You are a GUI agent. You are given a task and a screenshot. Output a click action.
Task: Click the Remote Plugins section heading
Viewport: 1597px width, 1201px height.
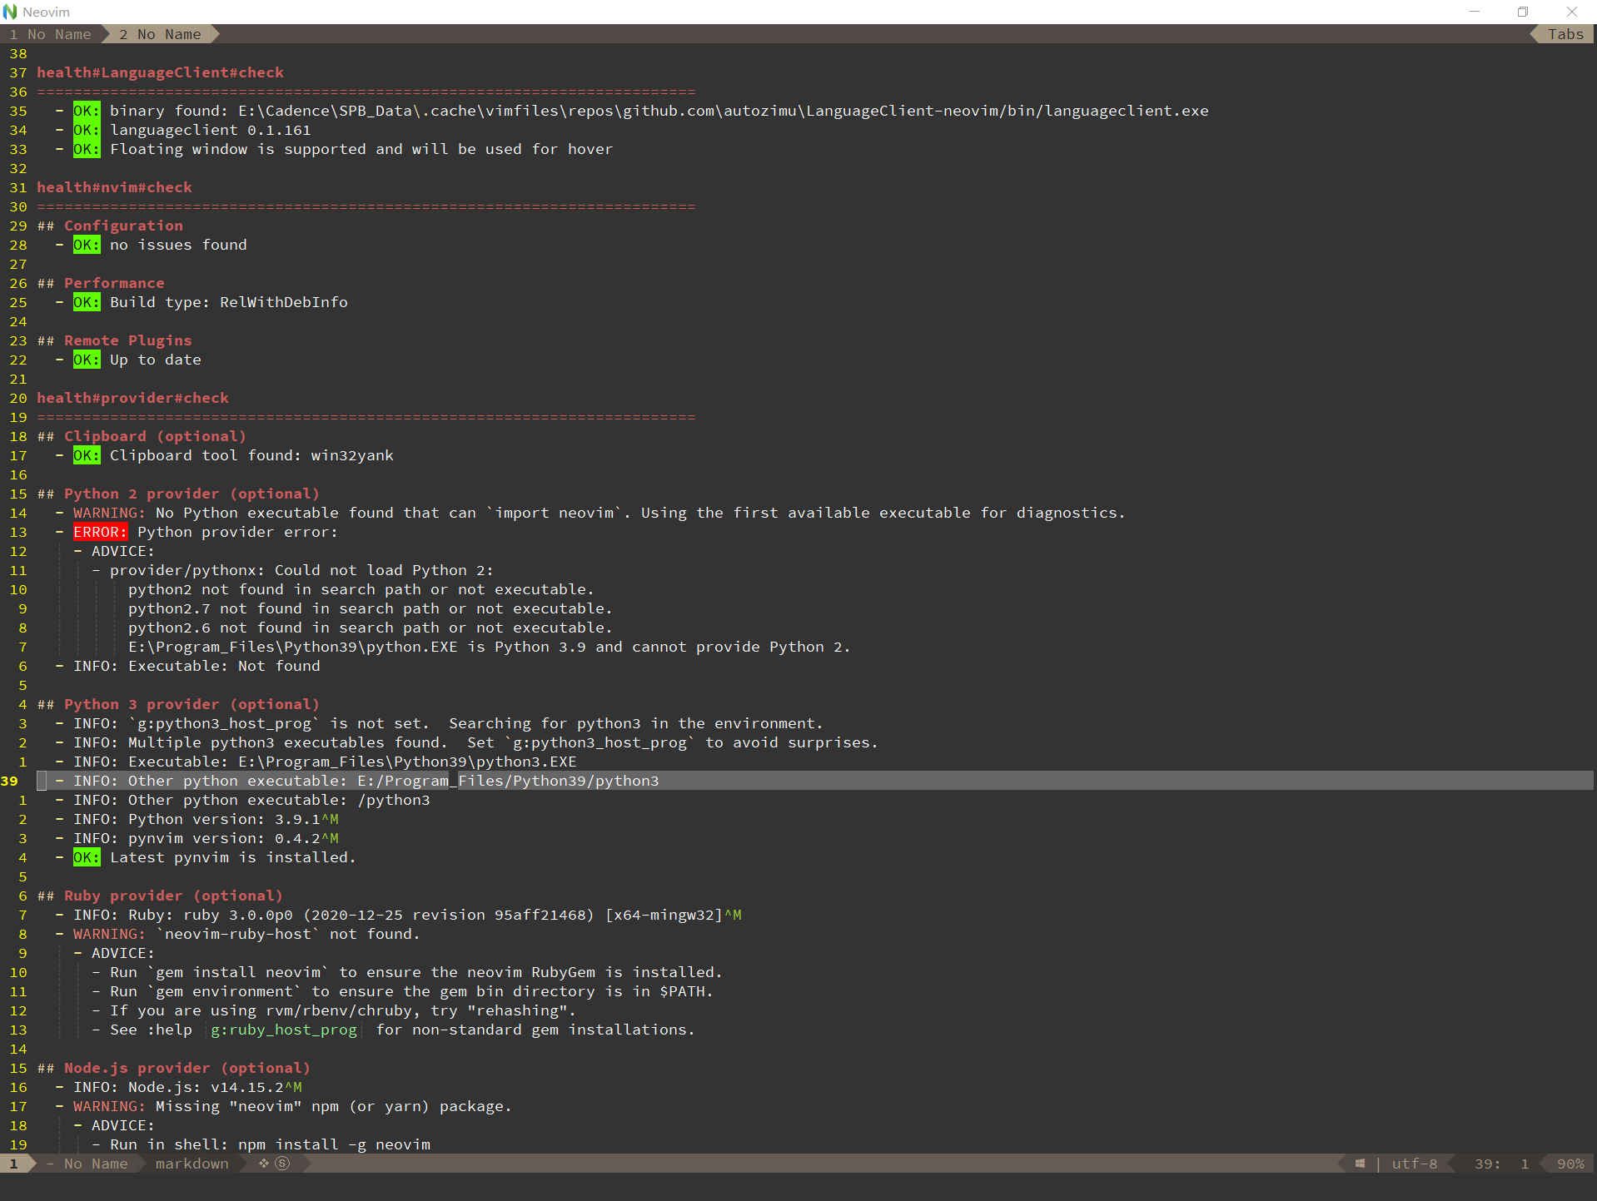point(128,340)
